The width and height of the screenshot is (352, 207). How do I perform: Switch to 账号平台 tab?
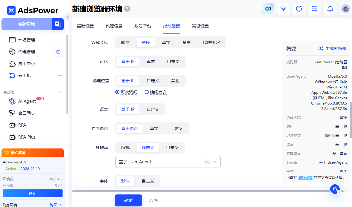tap(143, 26)
